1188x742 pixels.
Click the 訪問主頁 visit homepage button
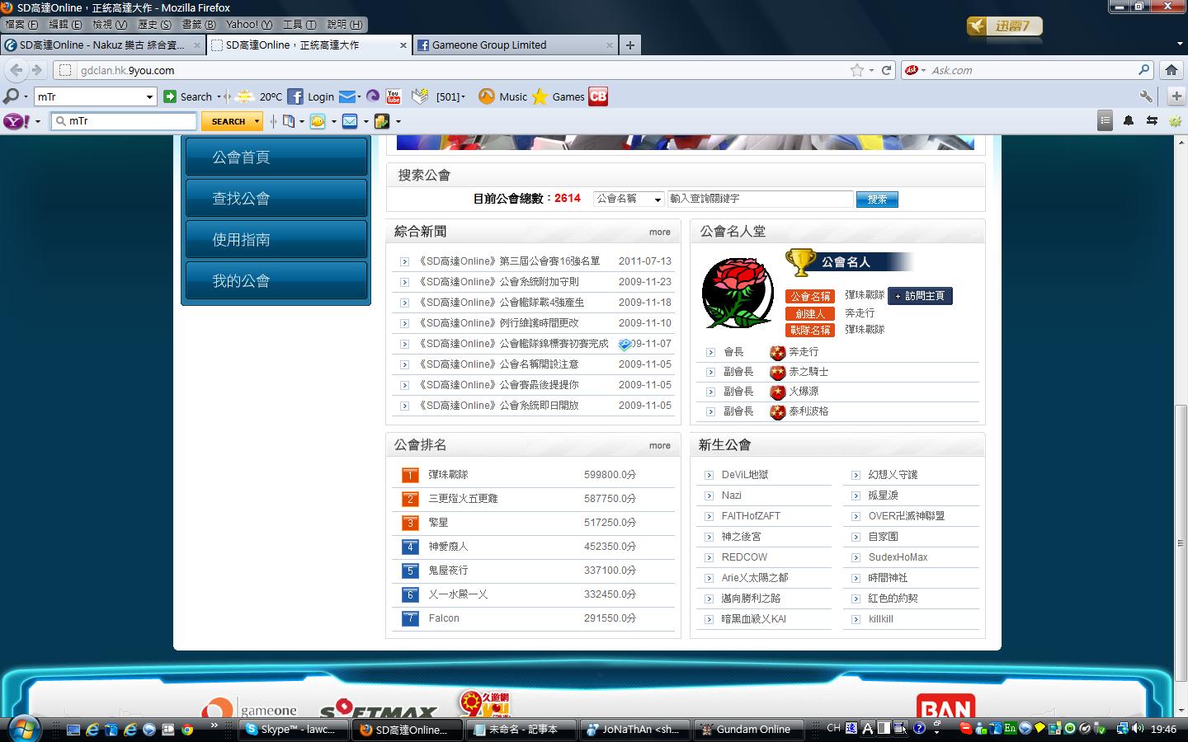tap(920, 296)
